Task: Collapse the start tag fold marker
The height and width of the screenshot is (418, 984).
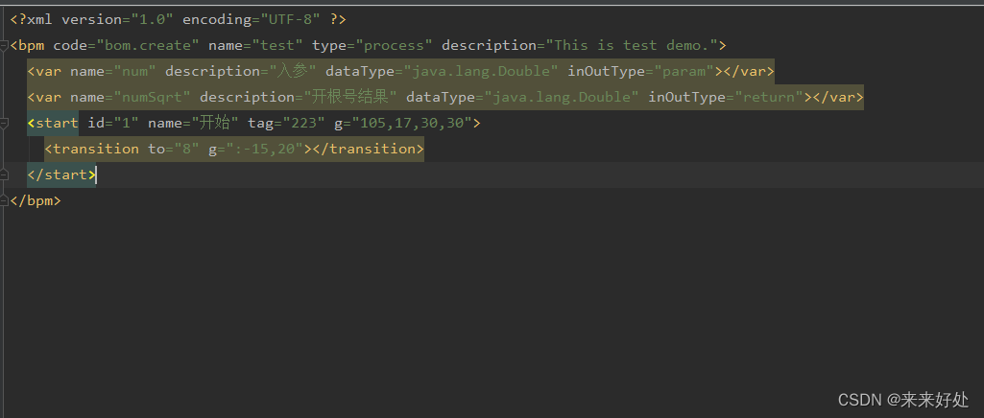Action: (4, 123)
